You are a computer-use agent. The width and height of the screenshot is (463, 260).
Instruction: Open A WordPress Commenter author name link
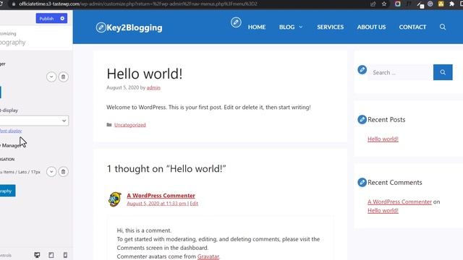tap(161, 196)
